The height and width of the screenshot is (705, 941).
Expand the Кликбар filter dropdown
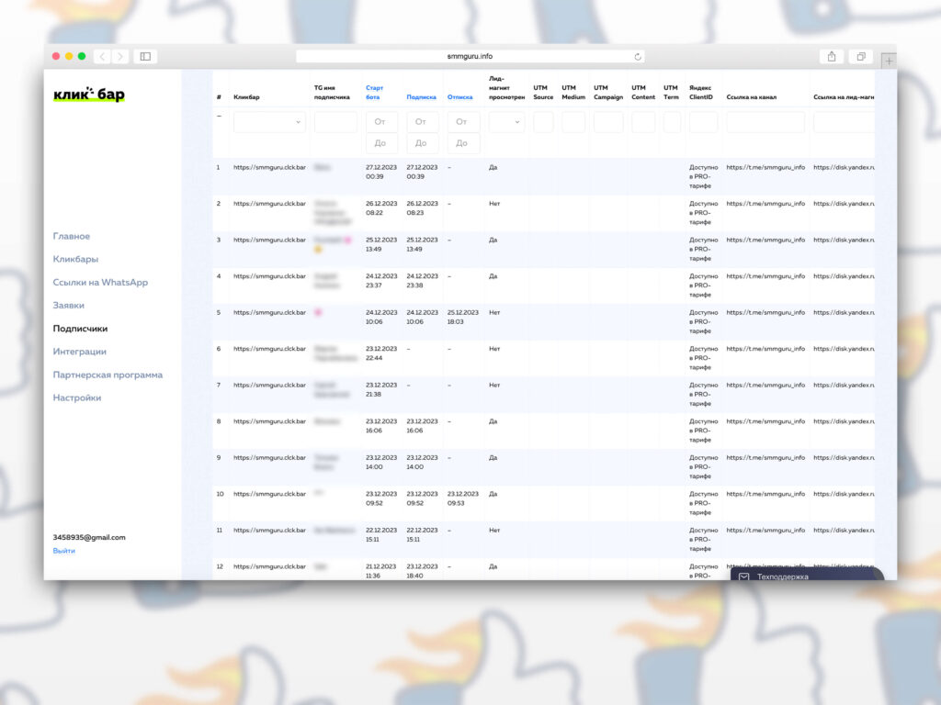click(269, 122)
